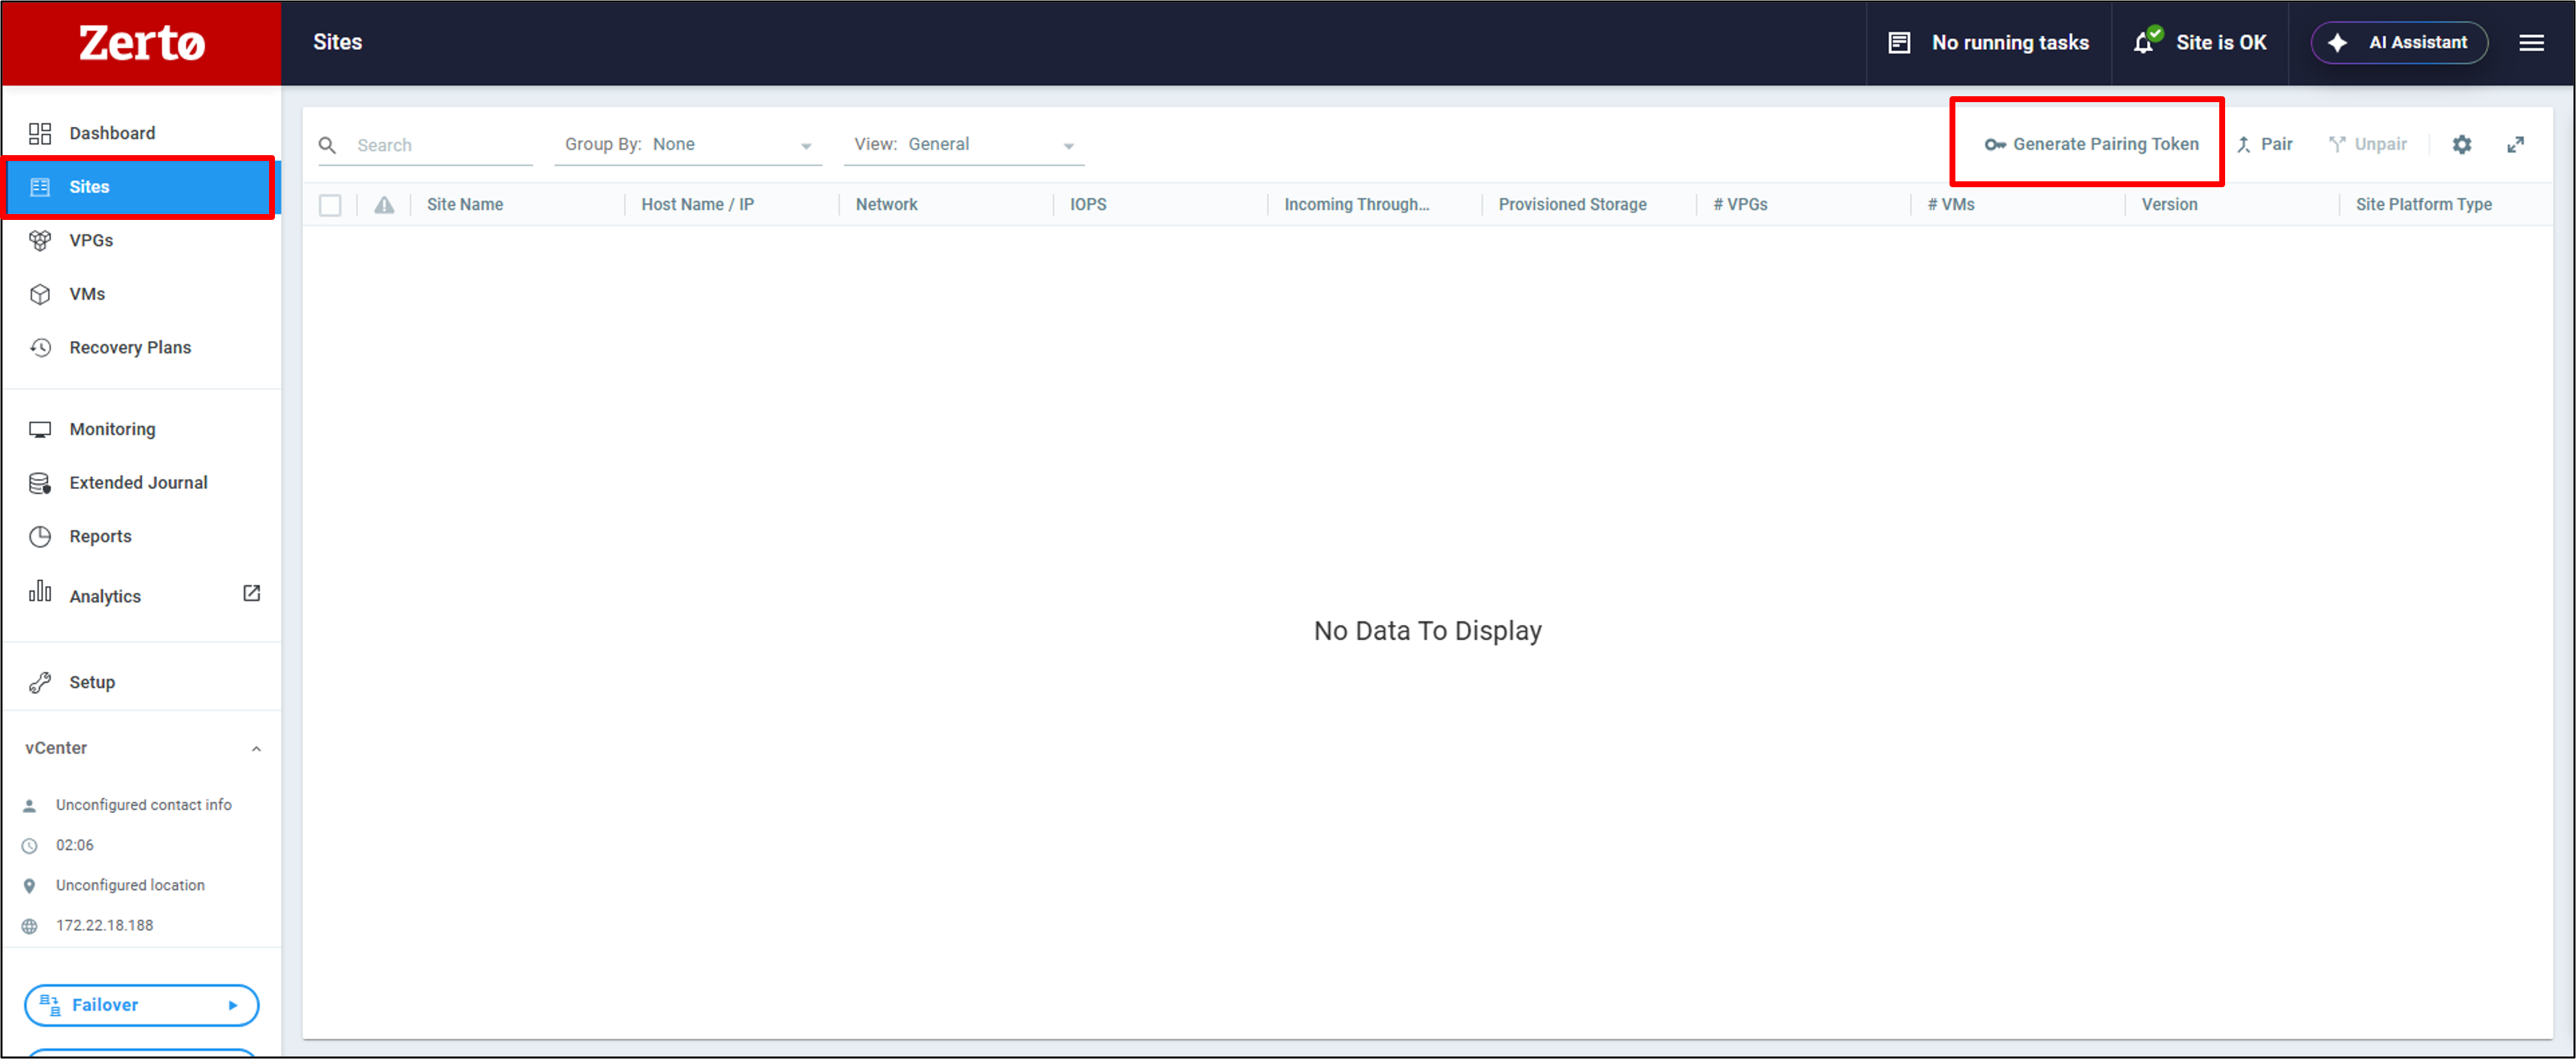The image size is (2576, 1059).
Task: Click Unconfigured contact info
Action: pyautogui.click(x=143, y=805)
